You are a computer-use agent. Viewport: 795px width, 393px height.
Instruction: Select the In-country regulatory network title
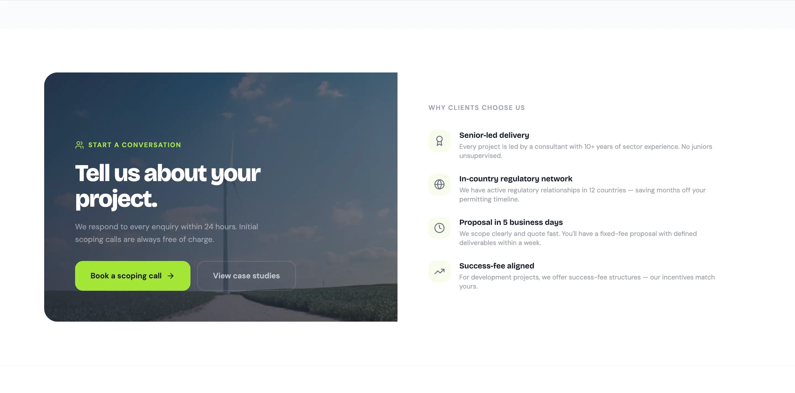point(515,179)
